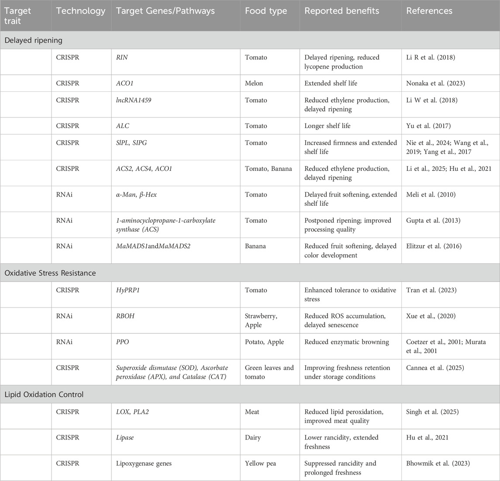The image size is (500, 481).
Task: Select the Elitzur et al. (2016) citation
Action: click(434, 246)
